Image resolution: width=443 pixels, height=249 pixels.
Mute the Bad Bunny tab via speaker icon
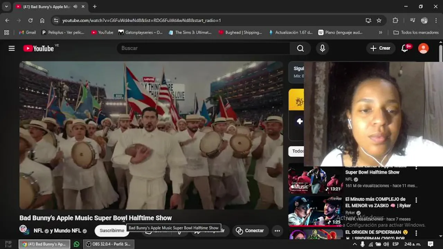(75, 7)
